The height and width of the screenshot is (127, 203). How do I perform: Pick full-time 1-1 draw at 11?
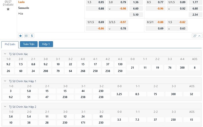pyautogui.click(x=145, y=68)
